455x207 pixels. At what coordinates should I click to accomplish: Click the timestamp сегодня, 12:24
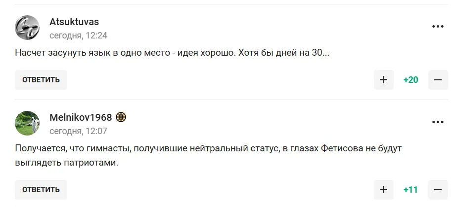pos(78,35)
